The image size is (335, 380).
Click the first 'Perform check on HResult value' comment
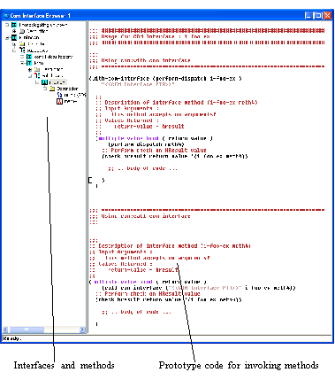tap(154, 151)
